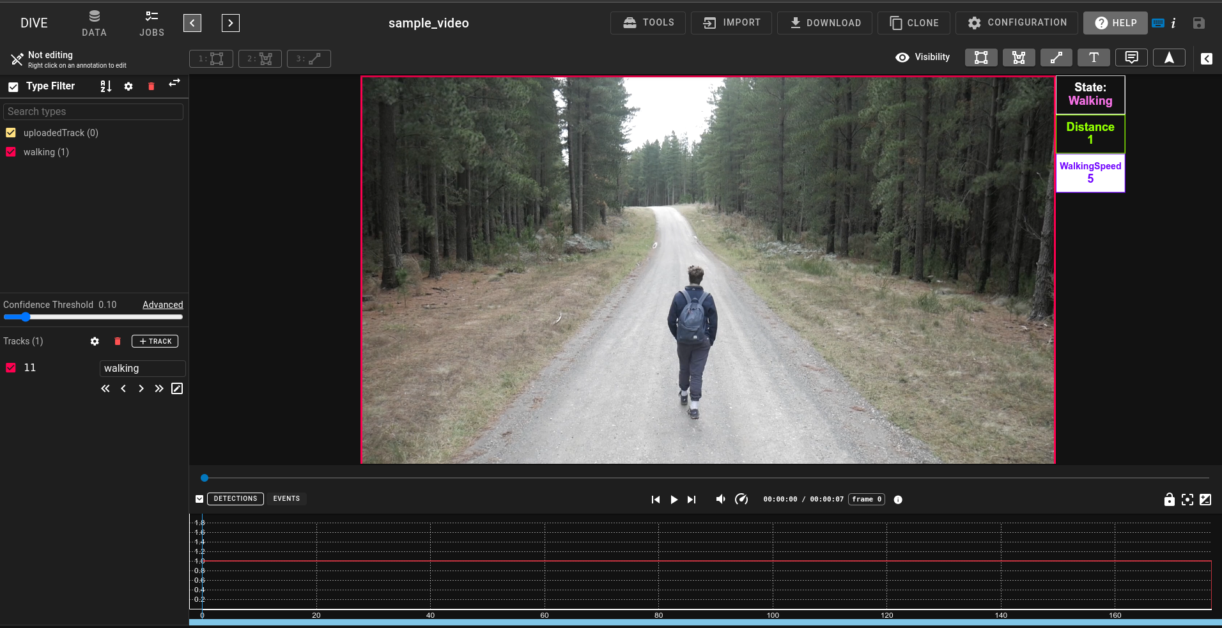Viewport: 1222px width, 628px height.
Task: Uncheck the walking type checkbox
Action: click(11, 152)
